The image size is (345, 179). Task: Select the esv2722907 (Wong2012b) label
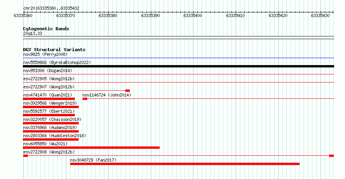[x=49, y=87]
